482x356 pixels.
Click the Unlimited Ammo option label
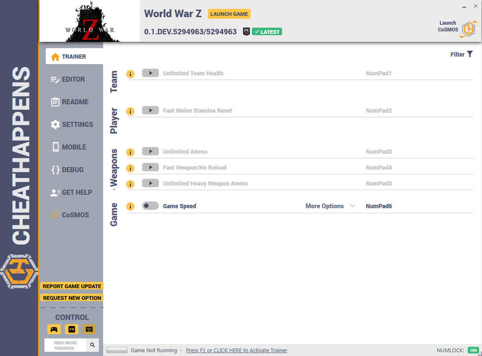pyautogui.click(x=185, y=152)
